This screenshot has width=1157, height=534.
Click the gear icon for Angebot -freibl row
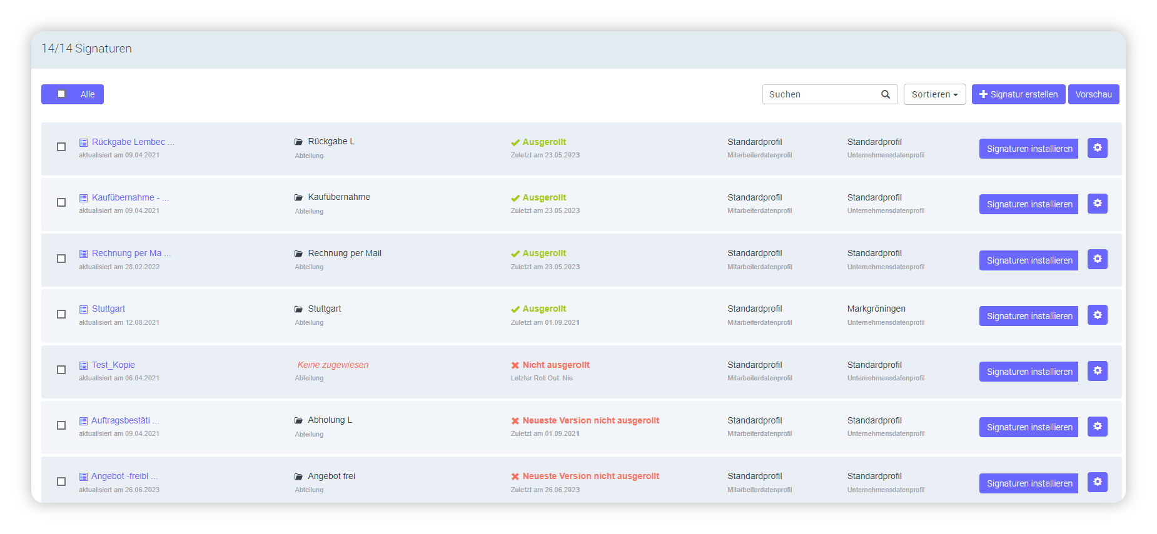point(1097,482)
